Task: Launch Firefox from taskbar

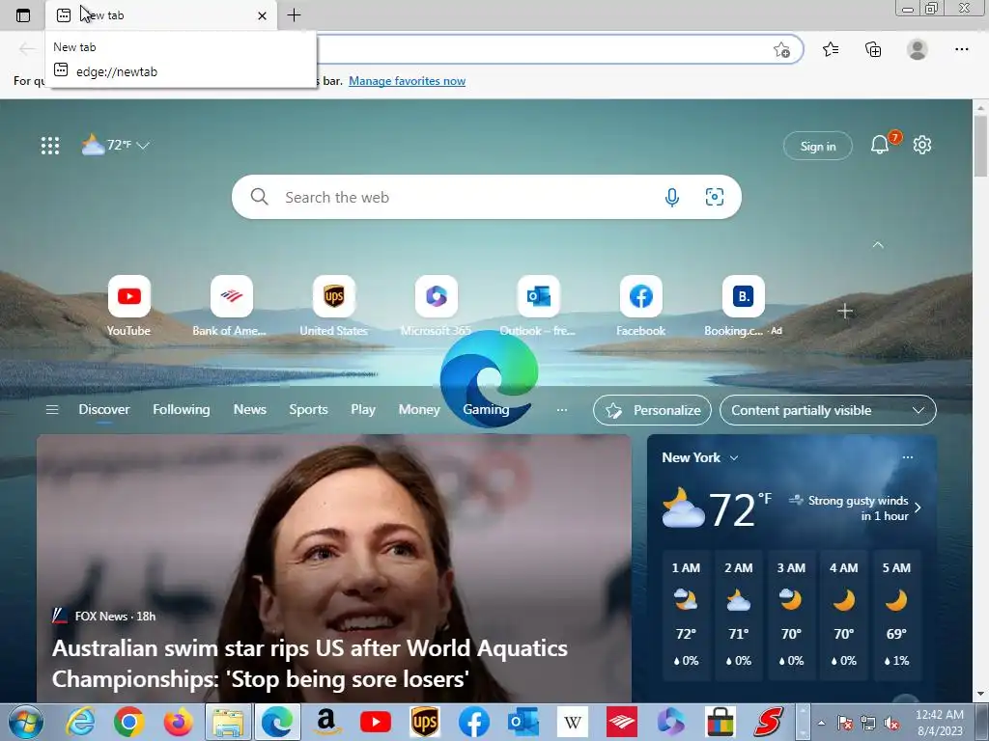Action: pos(179,722)
